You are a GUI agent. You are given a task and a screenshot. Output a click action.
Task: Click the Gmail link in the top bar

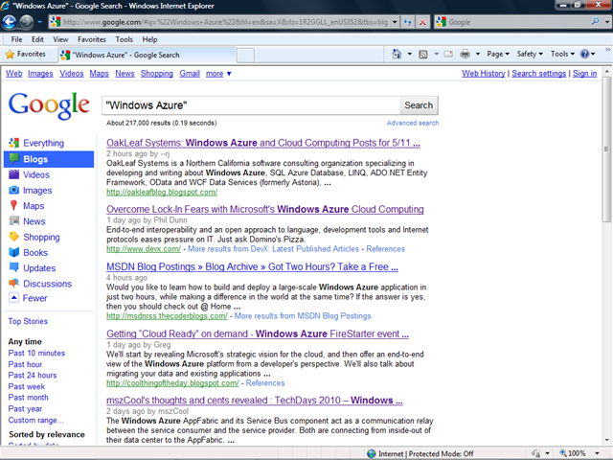click(x=190, y=74)
